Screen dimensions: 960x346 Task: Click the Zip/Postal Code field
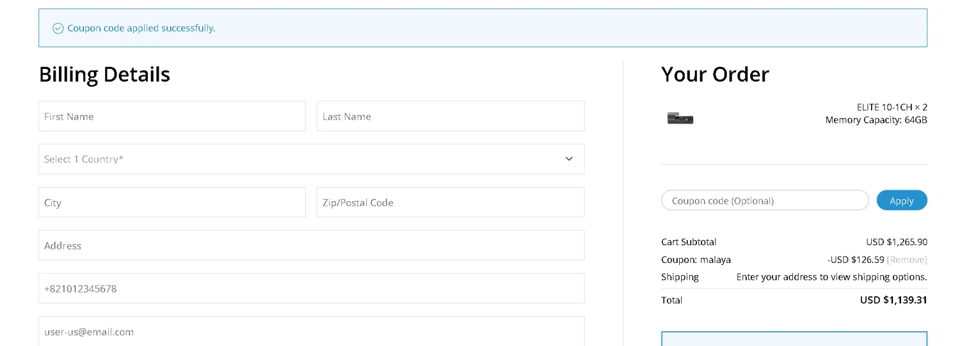pyautogui.click(x=451, y=202)
